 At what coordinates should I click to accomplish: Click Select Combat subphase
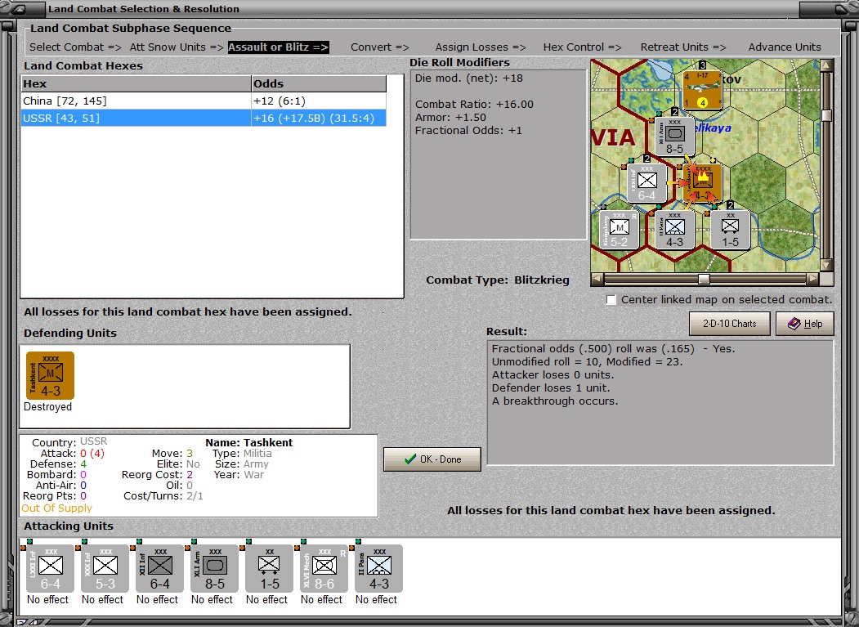coord(75,47)
